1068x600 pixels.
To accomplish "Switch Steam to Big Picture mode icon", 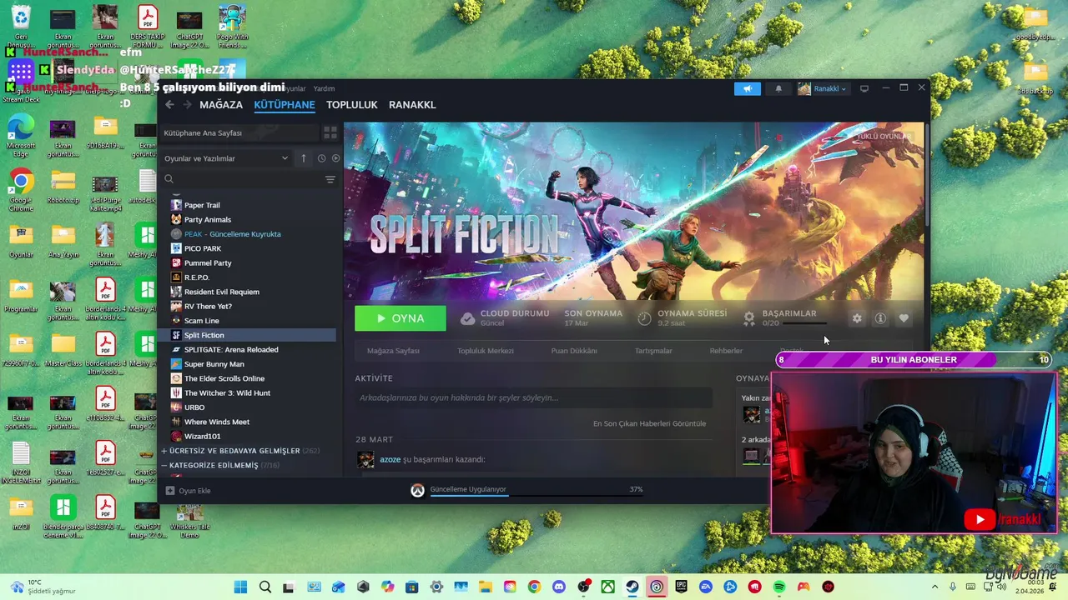I will click(x=864, y=89).
